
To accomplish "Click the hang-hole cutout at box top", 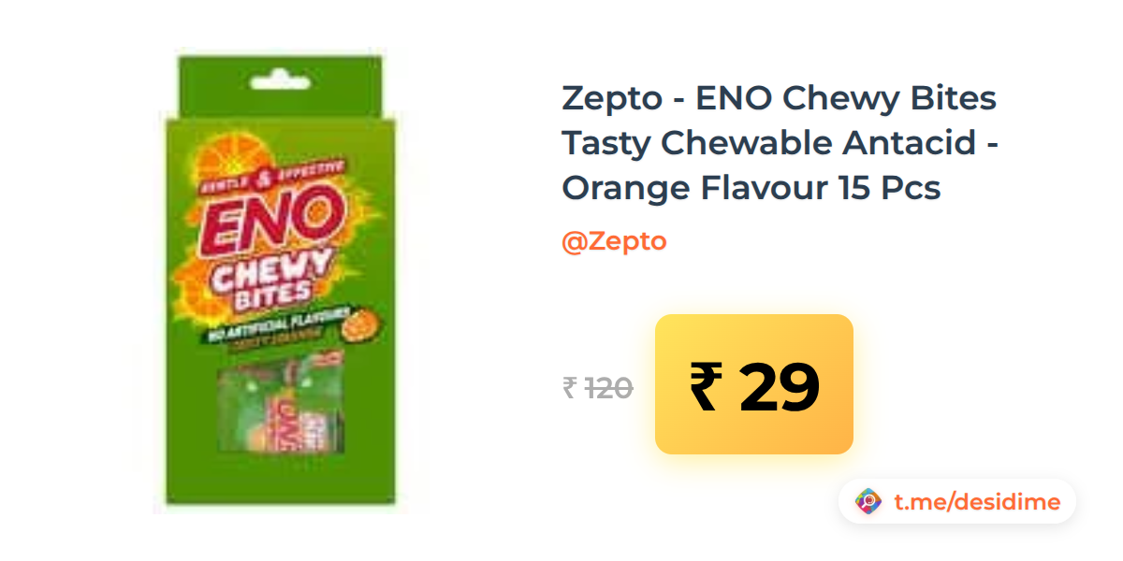I will pos(281,77).
